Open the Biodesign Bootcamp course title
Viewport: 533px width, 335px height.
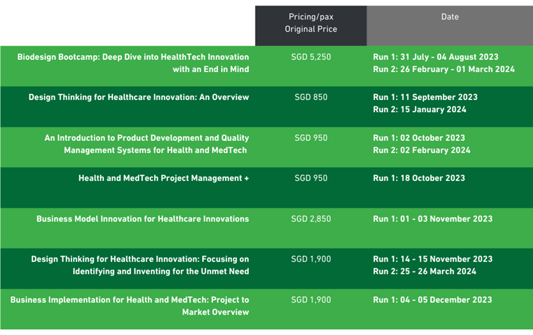coord(133,63)
